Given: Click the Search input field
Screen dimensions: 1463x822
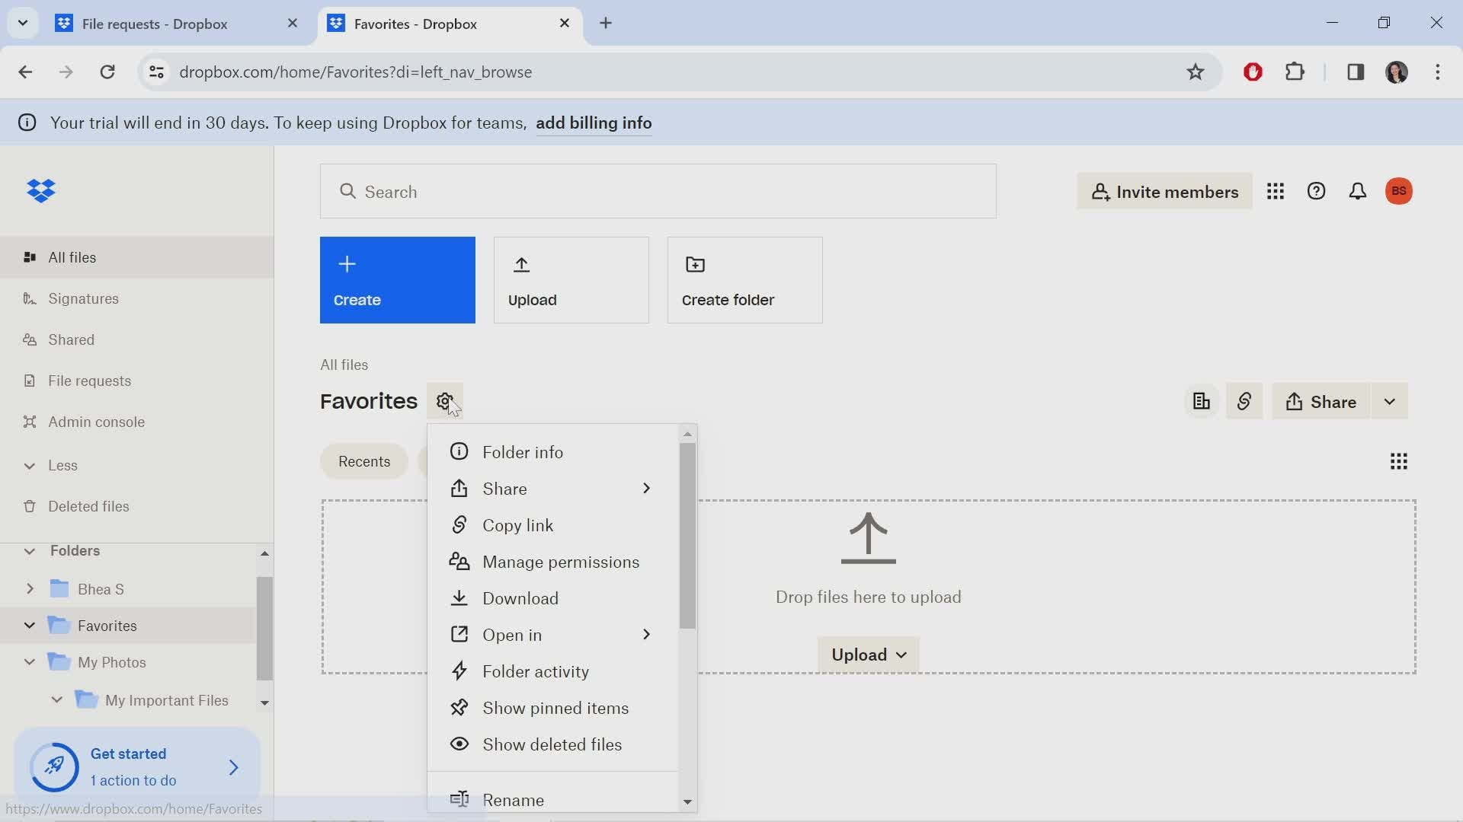Looking at the screenshot, I should 660,192.
